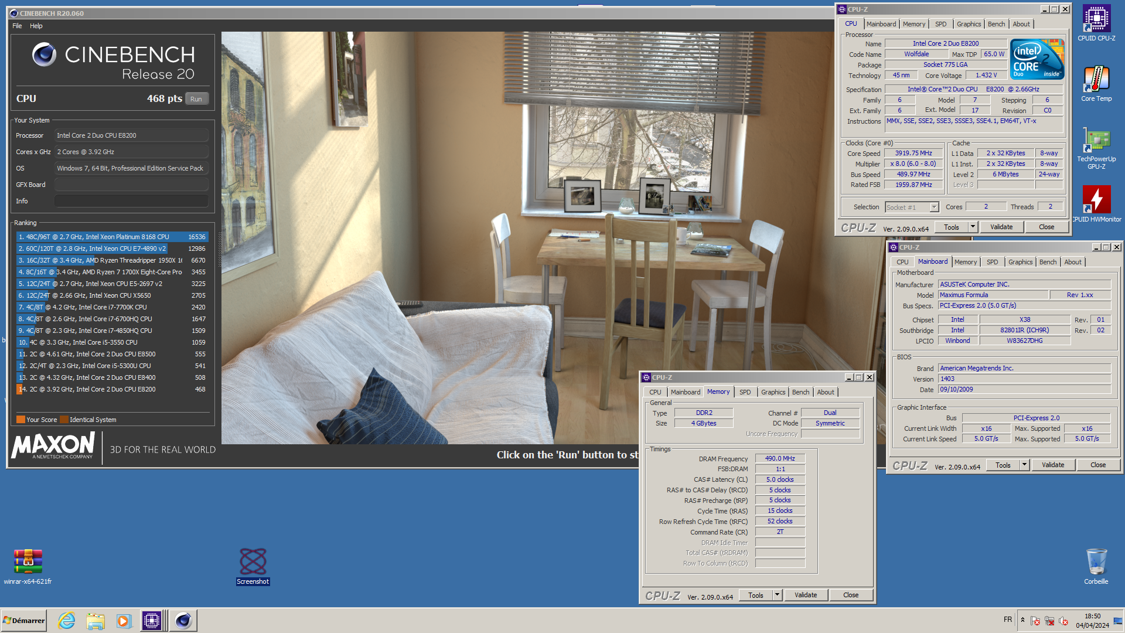Open SPD tab in Memory CPU-Z window

pos(745,392)
